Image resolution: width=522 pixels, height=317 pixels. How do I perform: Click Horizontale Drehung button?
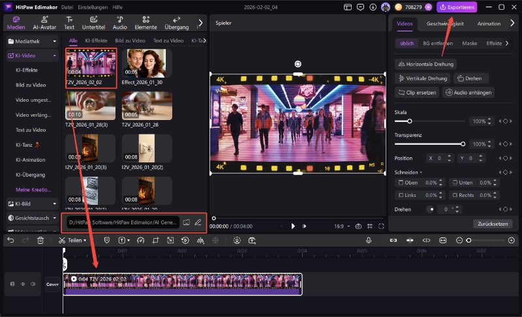coord(426,64)
